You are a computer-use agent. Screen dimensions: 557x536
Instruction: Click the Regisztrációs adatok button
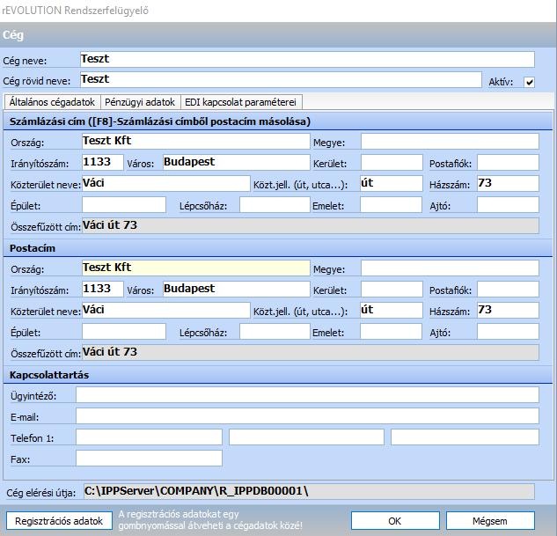59,521
